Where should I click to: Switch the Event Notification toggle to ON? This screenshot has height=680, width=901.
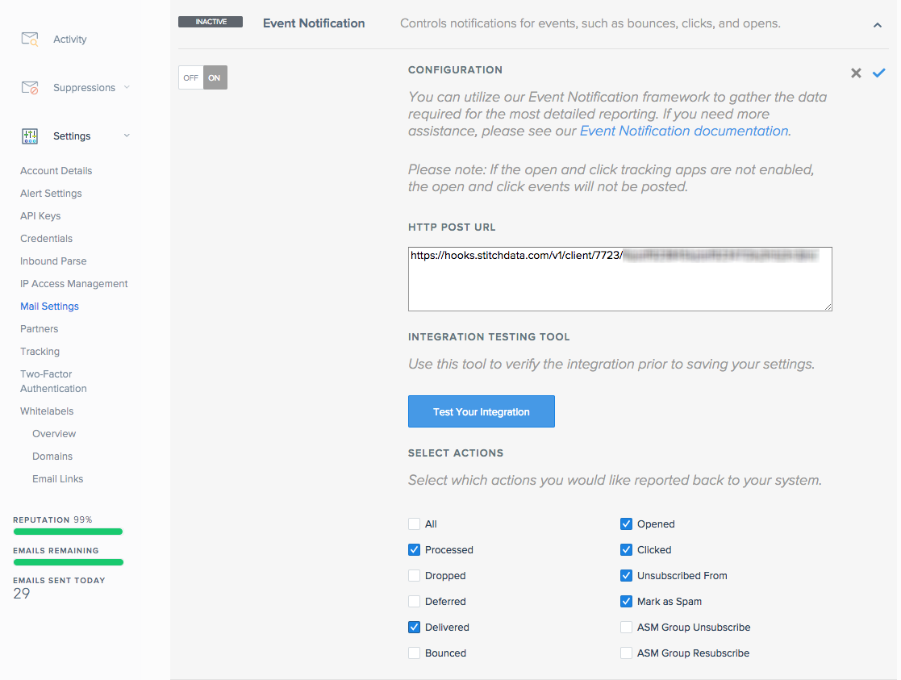[x=214, y=77]
